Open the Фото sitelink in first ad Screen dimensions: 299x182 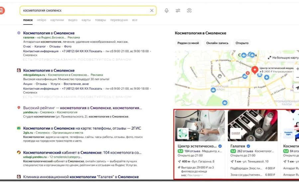68,46
